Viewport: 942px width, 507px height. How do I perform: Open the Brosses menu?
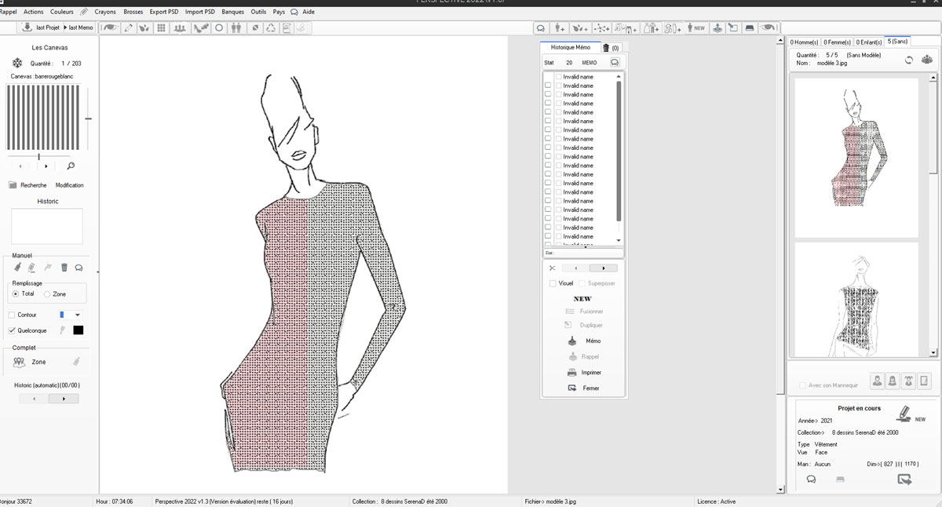[x=133, y=12]
